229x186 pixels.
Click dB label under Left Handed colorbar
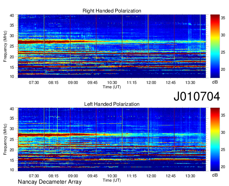(x=215, y=175)
